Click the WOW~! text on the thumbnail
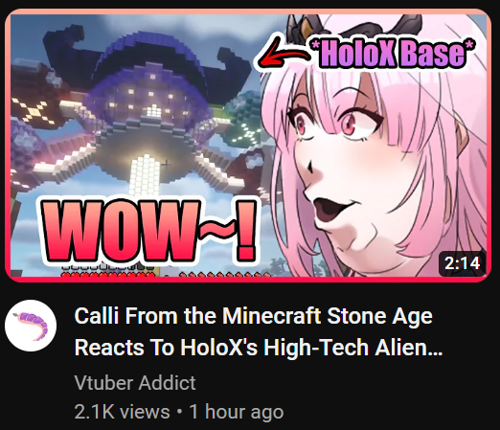Image resolution: width=500 pixels, height=430 pixels. coord(148,232)
